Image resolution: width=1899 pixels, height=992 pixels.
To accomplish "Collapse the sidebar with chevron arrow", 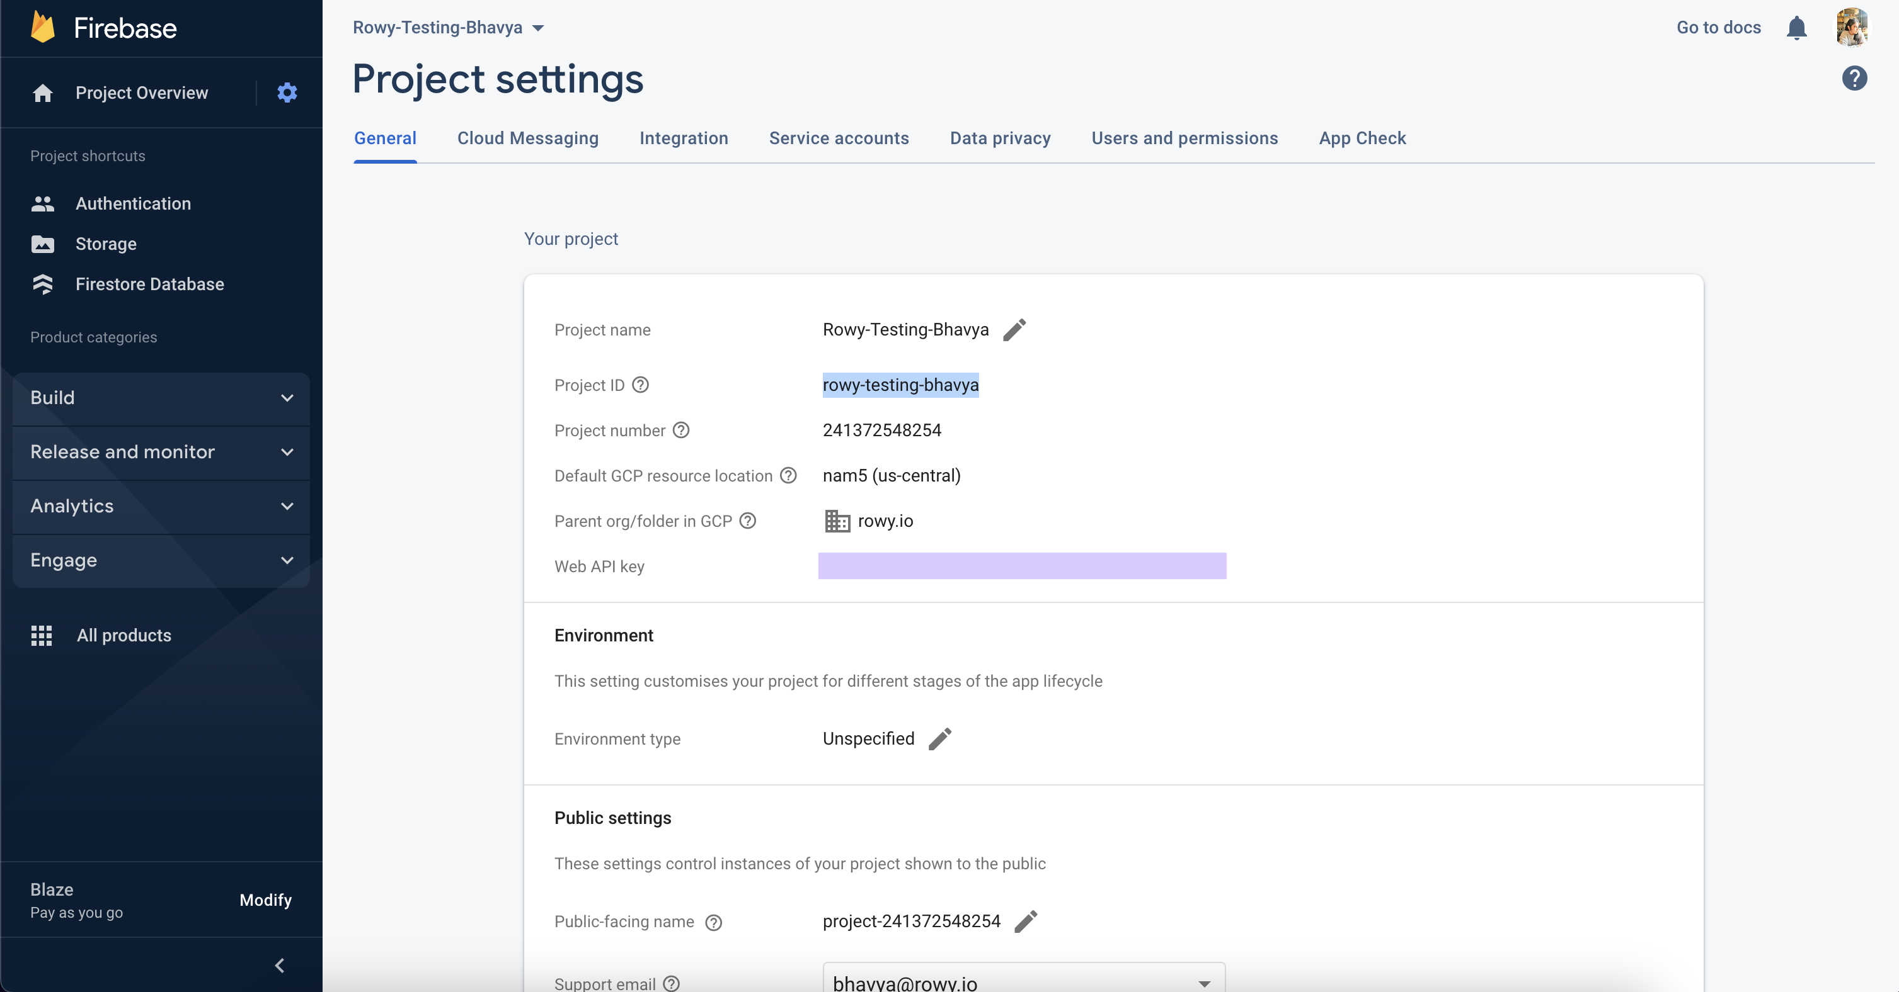I will pyautogui.click(x=279, y=966).
